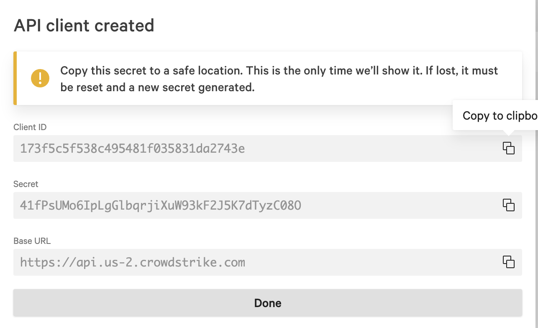Click the "Base URL" field label

tap(32, 241)
